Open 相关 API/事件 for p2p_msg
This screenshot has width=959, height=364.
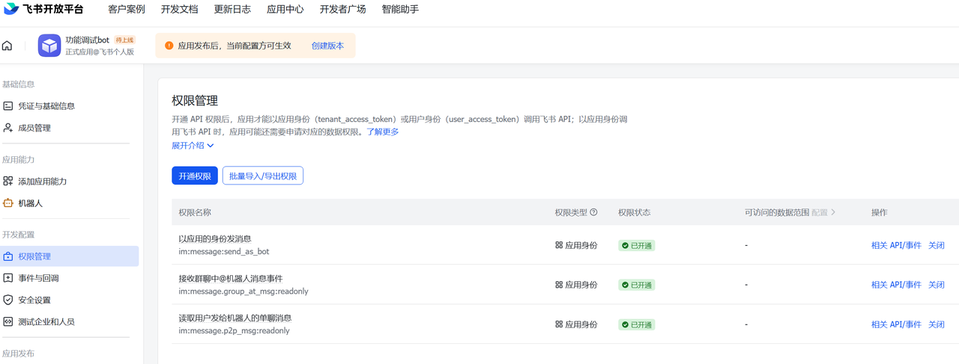click(896, 324)
